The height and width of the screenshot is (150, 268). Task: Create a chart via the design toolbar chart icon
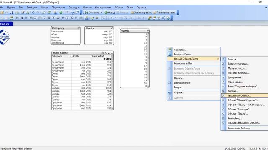(x=35, y=18)
